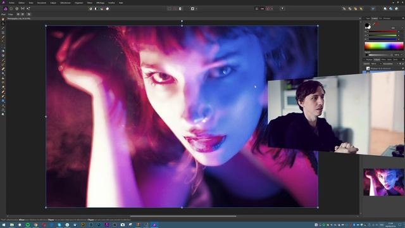Select the Flood Fill tool

[3, 51]
